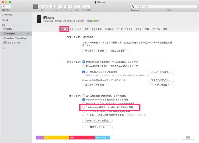Switch to the Podcast tab
199x143 pixels.
pos(109,29)
